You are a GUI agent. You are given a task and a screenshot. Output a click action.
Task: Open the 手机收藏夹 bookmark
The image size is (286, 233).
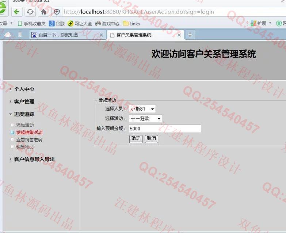pyautogui.click(x=31, y=24)
